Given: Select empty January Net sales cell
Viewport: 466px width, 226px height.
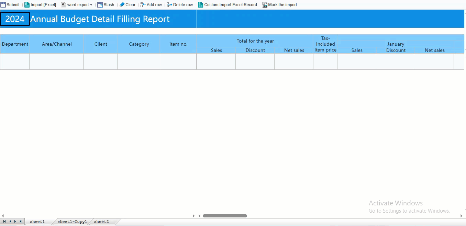Looking at the screenshot, I should (434, 61).
